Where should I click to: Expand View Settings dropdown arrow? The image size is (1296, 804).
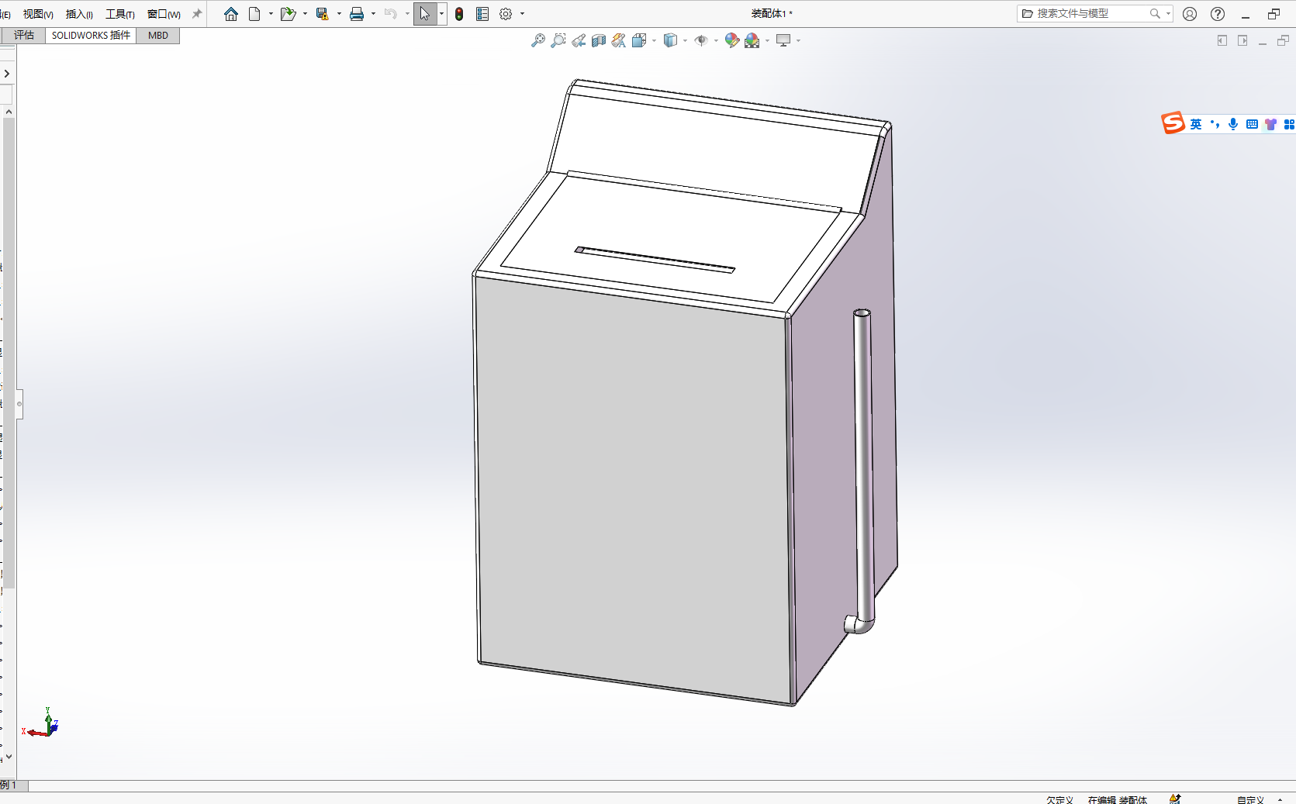pos(798,40)
